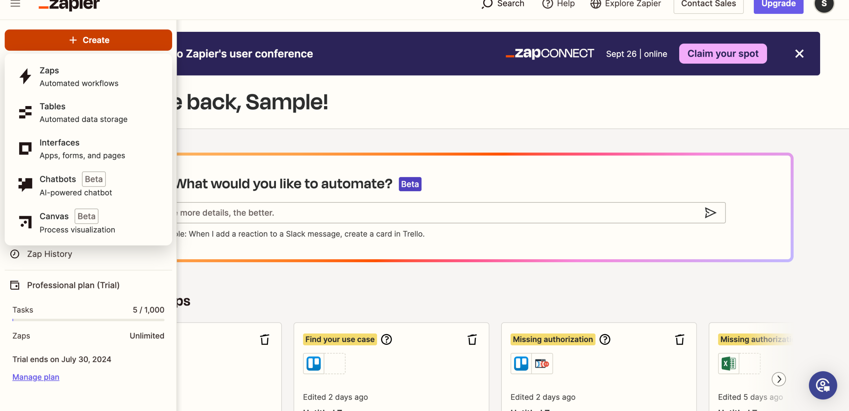Select Zaps Automated workflows menu item
The width and height of the screenshot is (849, 411).
(79, 77)
